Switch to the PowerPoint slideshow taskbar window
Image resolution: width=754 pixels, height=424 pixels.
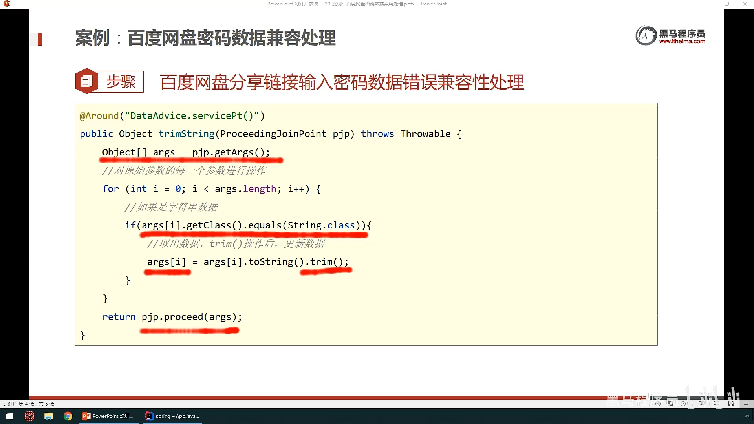coord(108,416)
